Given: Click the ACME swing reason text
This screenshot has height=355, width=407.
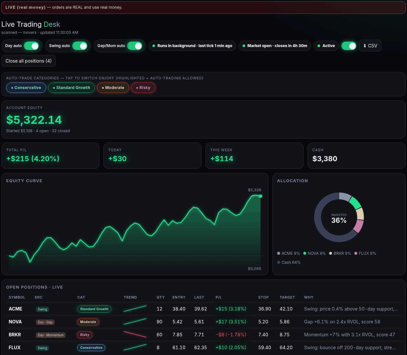Looking at the screenshot, I should pos(351,309).
